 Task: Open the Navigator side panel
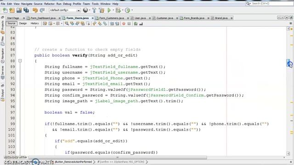coord(2,55)
